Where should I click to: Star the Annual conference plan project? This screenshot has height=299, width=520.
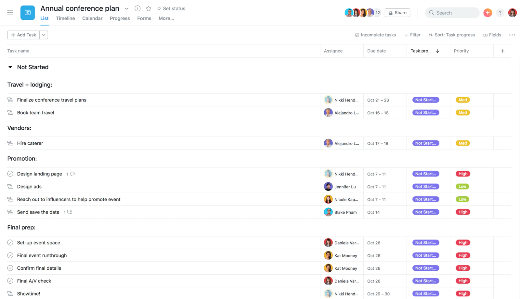click(x=149, y=8)
